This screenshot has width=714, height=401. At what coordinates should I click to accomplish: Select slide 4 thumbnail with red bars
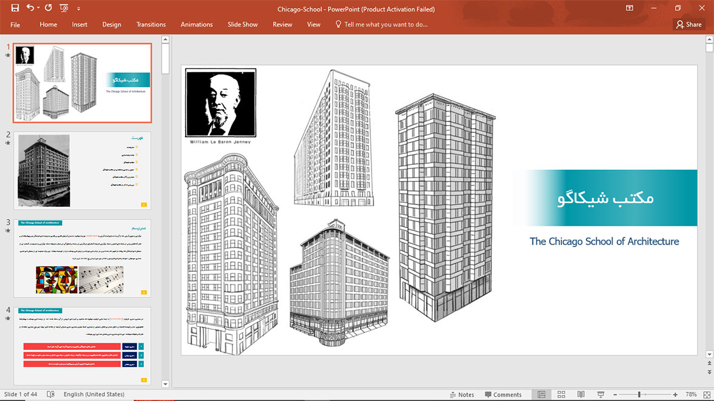click(x=83, y=346)
